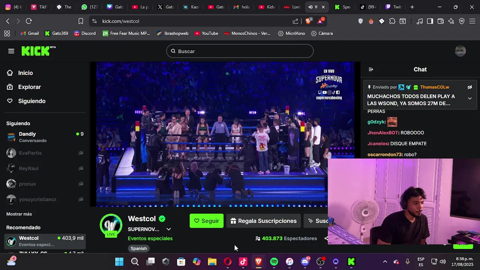Expand the stream title chevron
This screenshot has width=480, height=270.
click(x=169, y=229)
